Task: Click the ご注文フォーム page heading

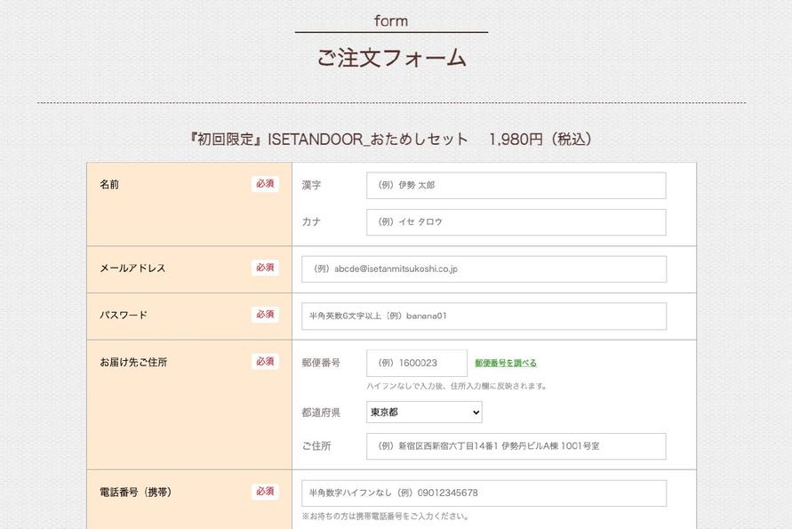Action: [x=391, y=58]
